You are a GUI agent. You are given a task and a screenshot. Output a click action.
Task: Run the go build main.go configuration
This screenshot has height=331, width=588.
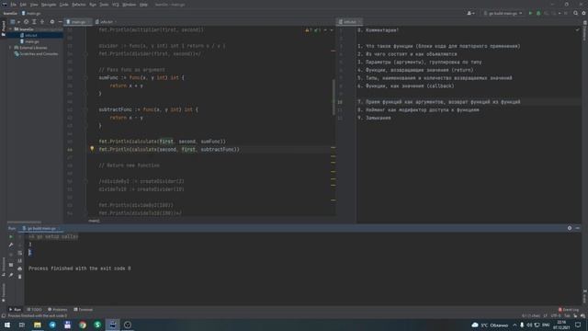point(530,13)
